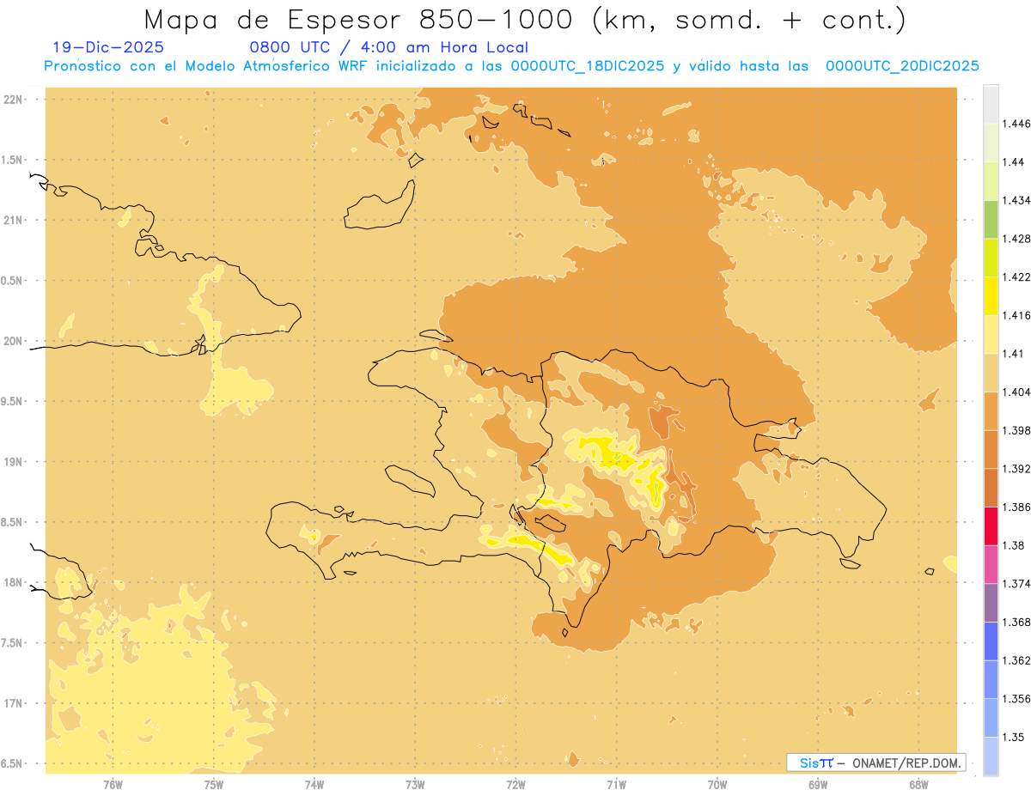Screen dimensions: 1031x796
Task: Click the time label "0800 UTC / 4:00 am Hora Local"
Action: (x=389, y=47)
